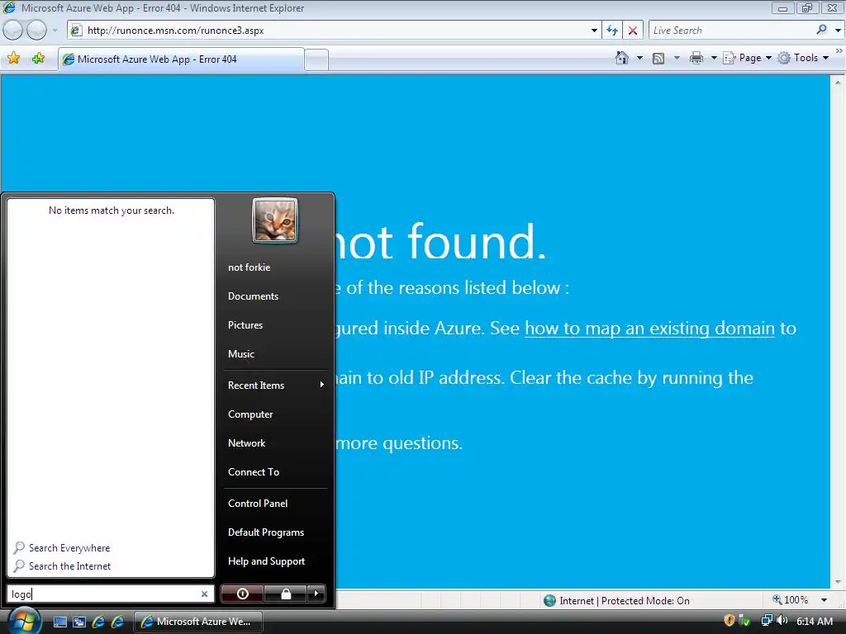Click the Start menu lock button

coord(285,594)
